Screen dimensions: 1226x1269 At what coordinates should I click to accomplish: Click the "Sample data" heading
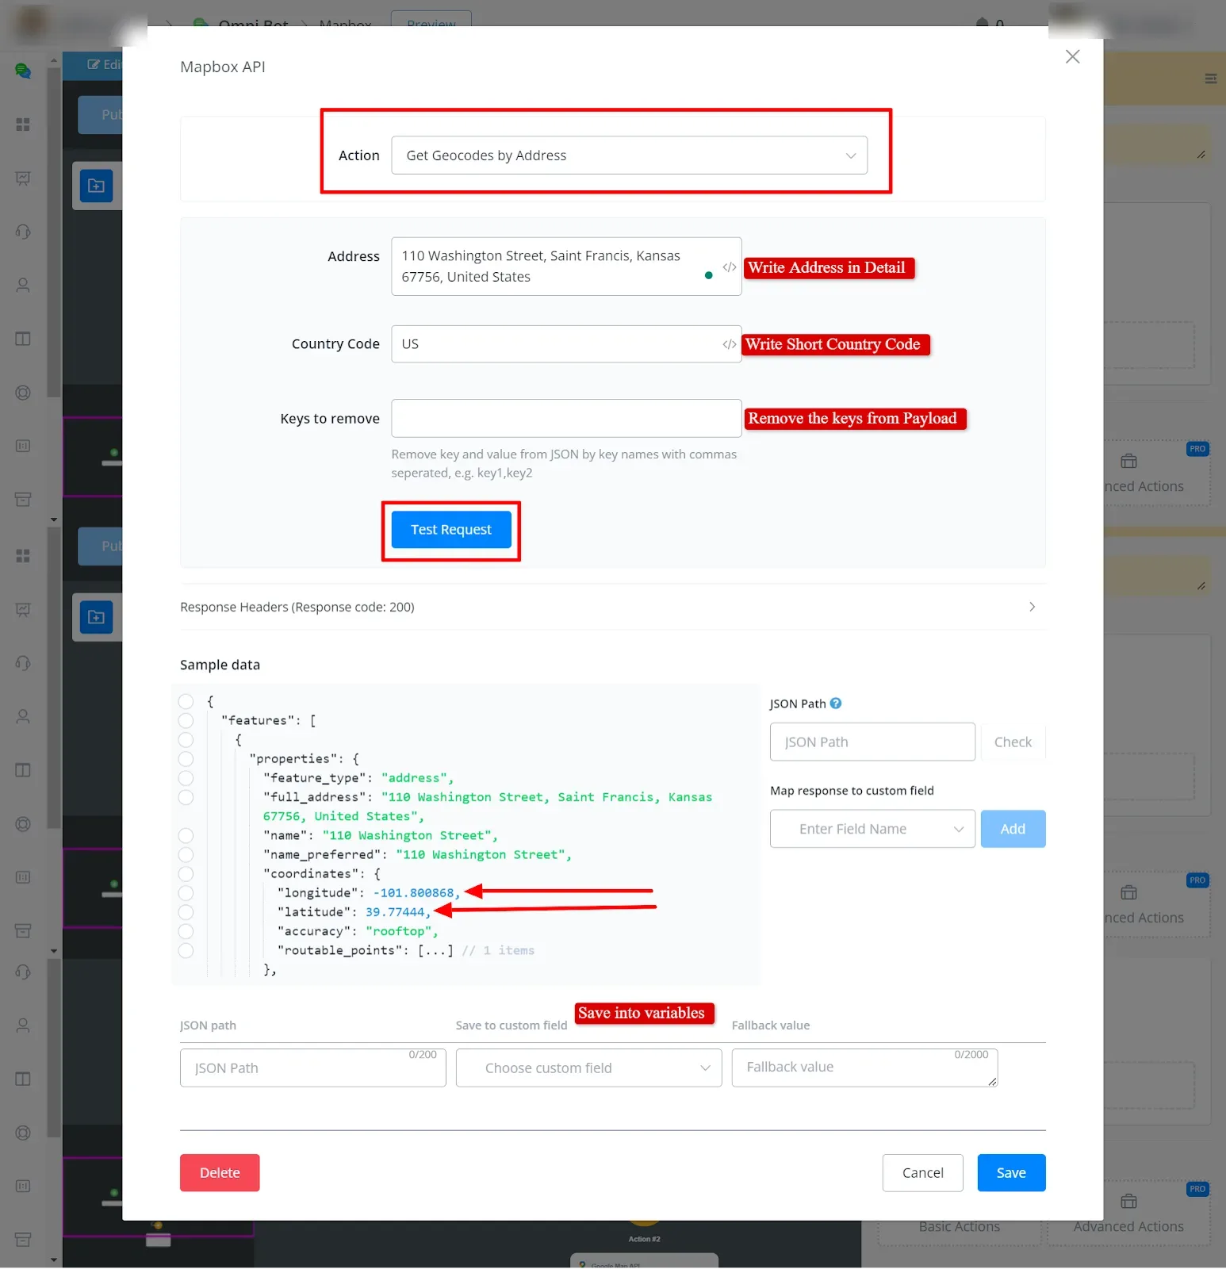[x=220, y=665]
